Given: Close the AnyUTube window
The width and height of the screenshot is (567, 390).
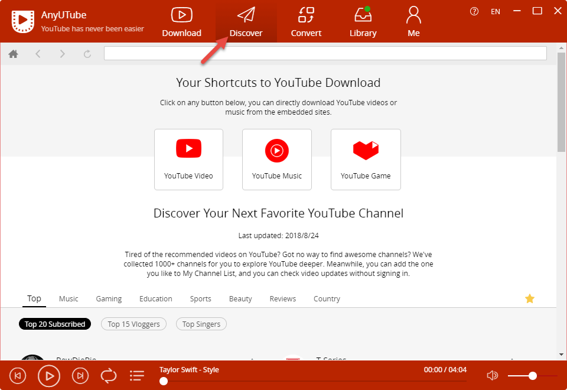Looking at the screenshot, I should (x=558, y=11).
